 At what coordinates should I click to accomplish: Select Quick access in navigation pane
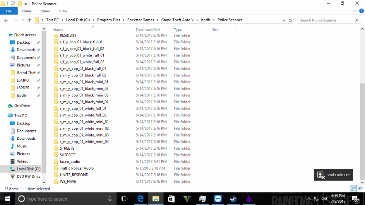pyautogui.click(x=25, y=35)
